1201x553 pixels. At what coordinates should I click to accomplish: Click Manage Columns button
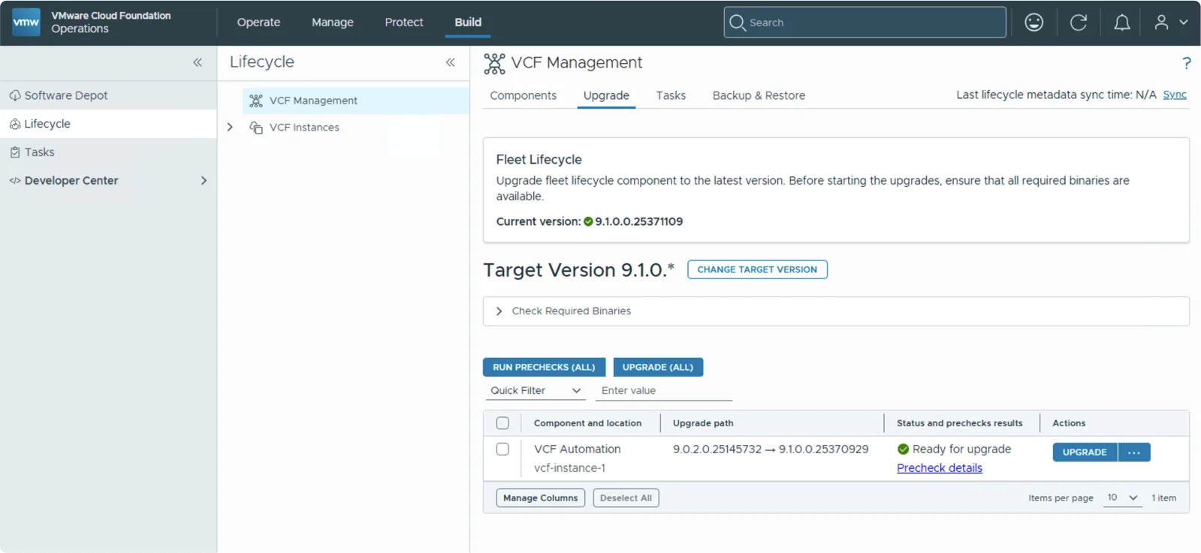coord(541,498)
